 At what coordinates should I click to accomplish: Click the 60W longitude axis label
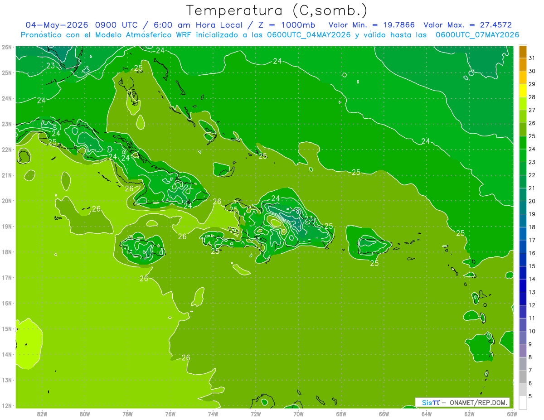tap(512, 414)
